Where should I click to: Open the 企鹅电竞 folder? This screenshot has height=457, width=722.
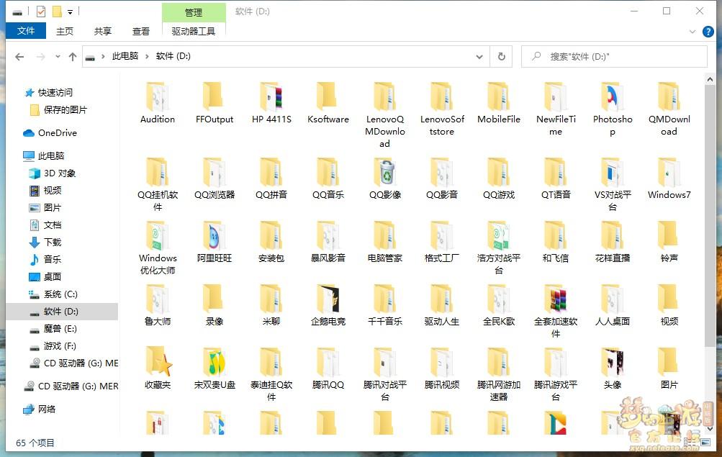[328, 306]
